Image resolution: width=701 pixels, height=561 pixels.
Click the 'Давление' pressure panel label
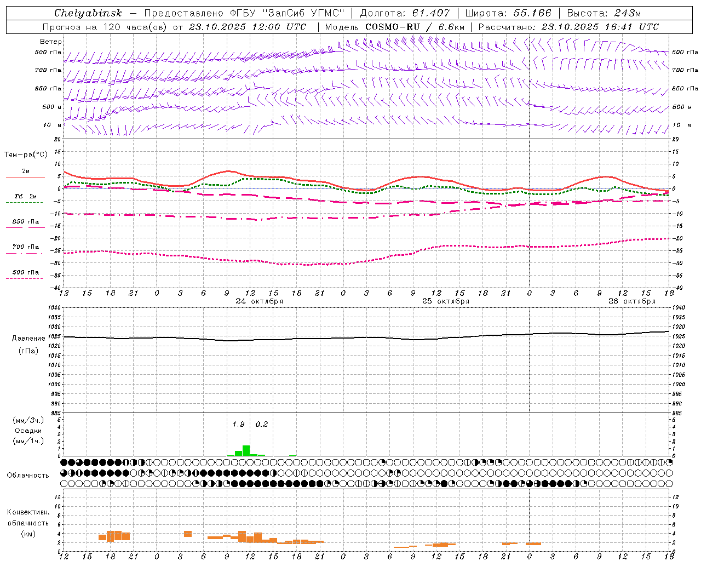click(x=28, y=339)
